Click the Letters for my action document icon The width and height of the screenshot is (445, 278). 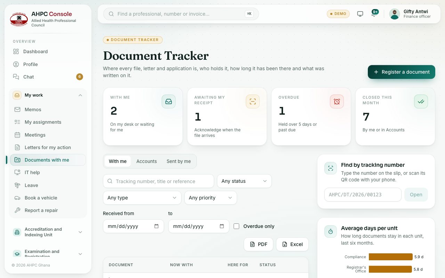pyautogui.click(x=17, y=147)
